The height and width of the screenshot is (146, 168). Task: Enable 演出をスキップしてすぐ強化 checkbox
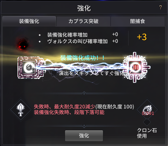click(x=54, y=73)
